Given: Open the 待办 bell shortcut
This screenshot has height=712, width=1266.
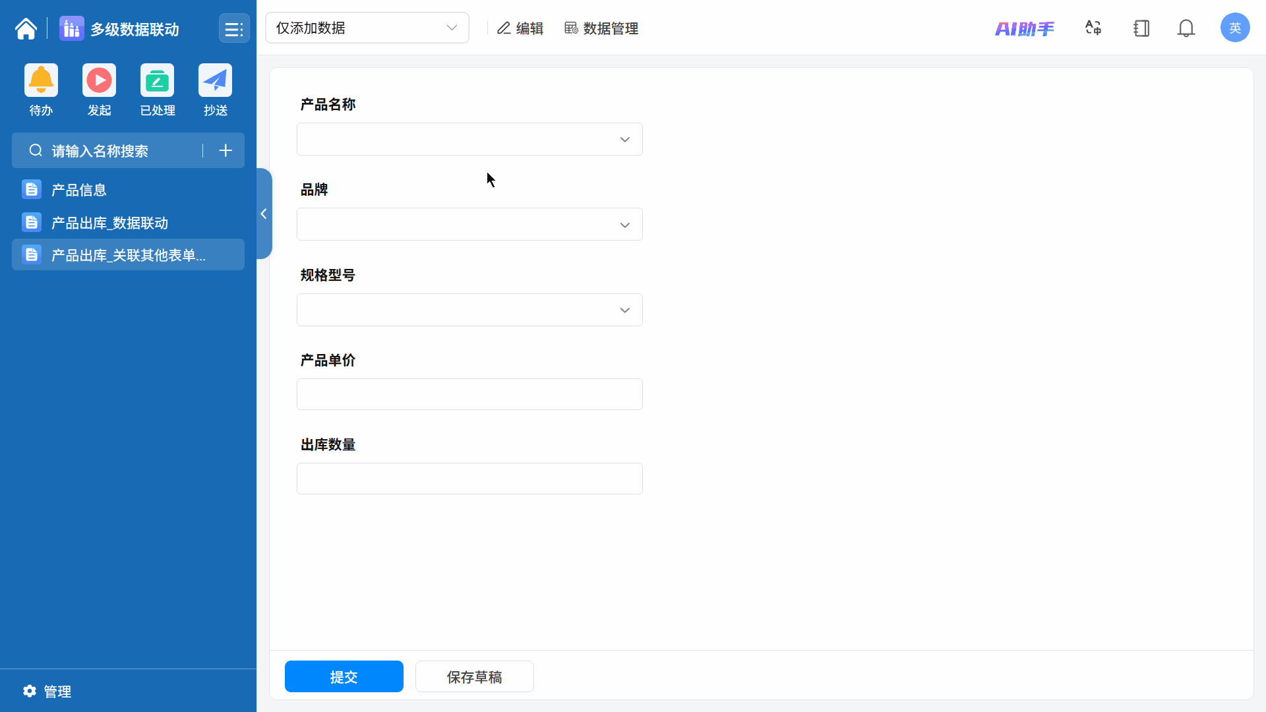Looking at the screenshot, I should coord(41,80).
